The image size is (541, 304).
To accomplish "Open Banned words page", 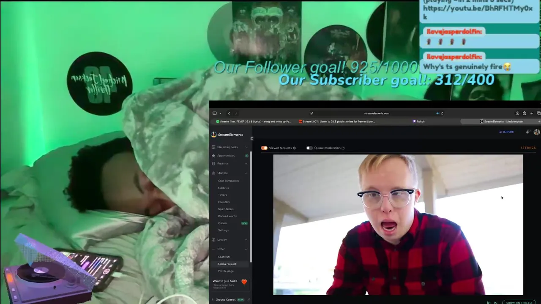I will click(227, 216).
